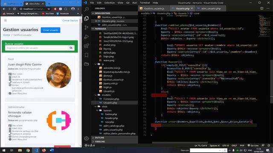Screen dimensions: 273x153
Task: Open the farmacia bookmark
Action: (x=9, y=14)
